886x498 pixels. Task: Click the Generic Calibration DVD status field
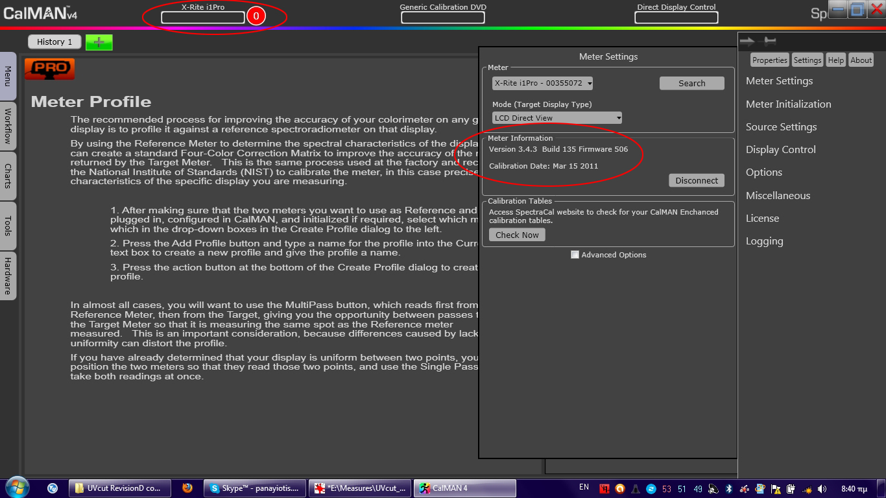click(443, 18)
